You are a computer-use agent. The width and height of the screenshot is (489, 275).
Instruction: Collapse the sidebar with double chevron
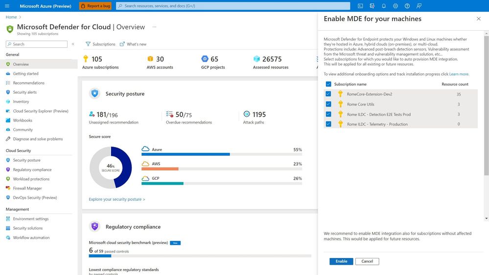(x=73, y=44)
